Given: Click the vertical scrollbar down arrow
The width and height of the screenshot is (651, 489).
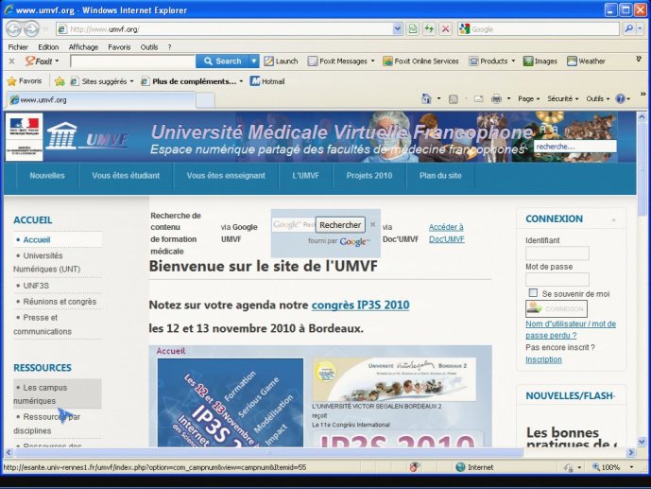Looking at the screenshot, I should (642, 442).
